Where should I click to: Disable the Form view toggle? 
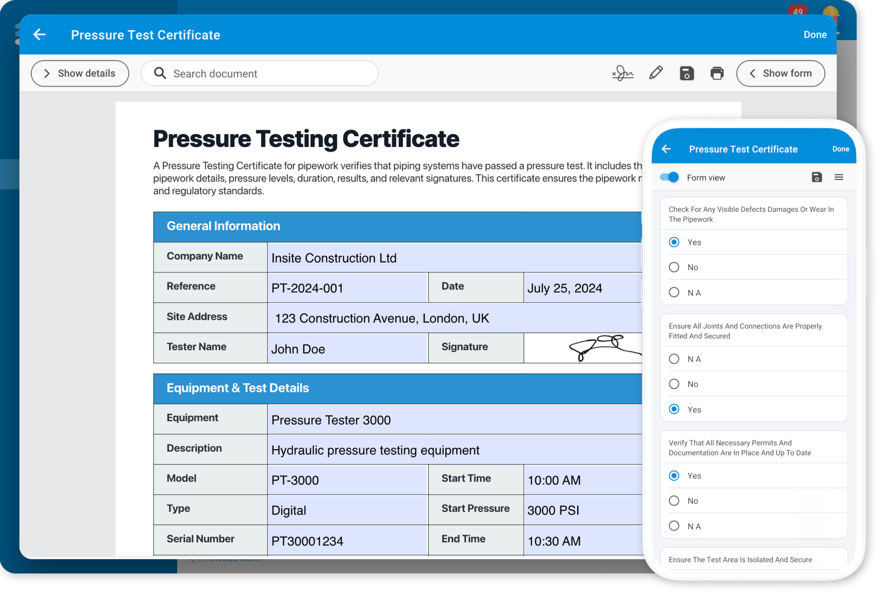point(669,177)
